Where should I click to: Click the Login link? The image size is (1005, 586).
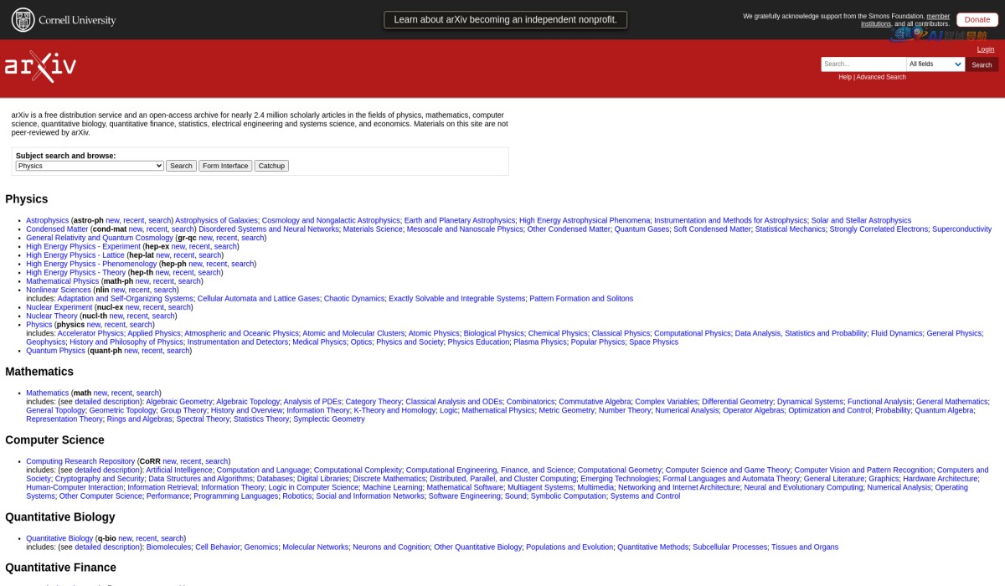pyautogui.click(x=986, y=49)
